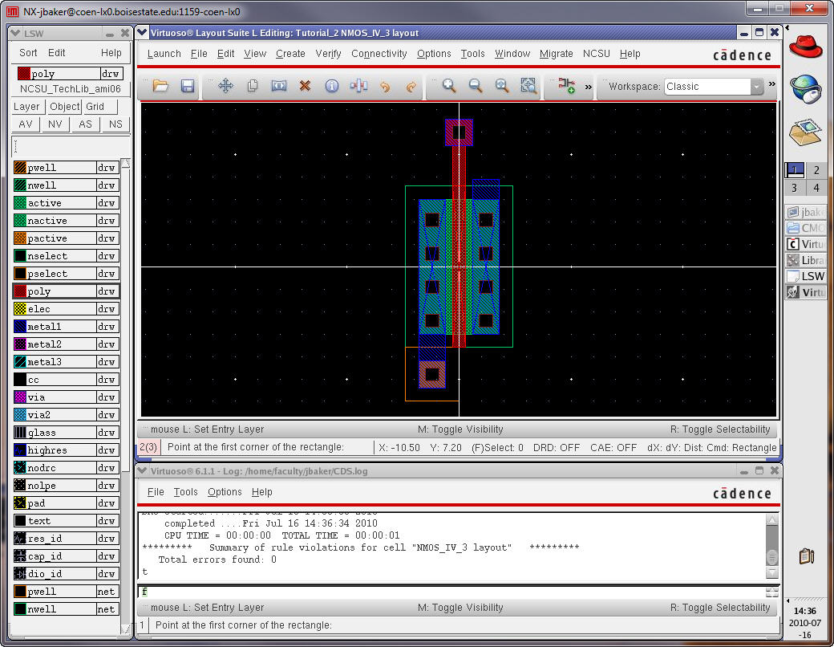
Task: Click the red X Delete icon
Action: pos(305,86)
